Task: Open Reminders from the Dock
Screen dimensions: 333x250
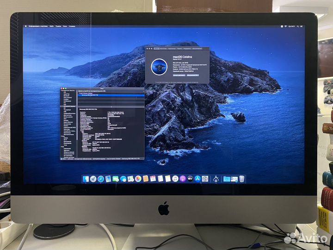Action: click(x=160, y=179)
